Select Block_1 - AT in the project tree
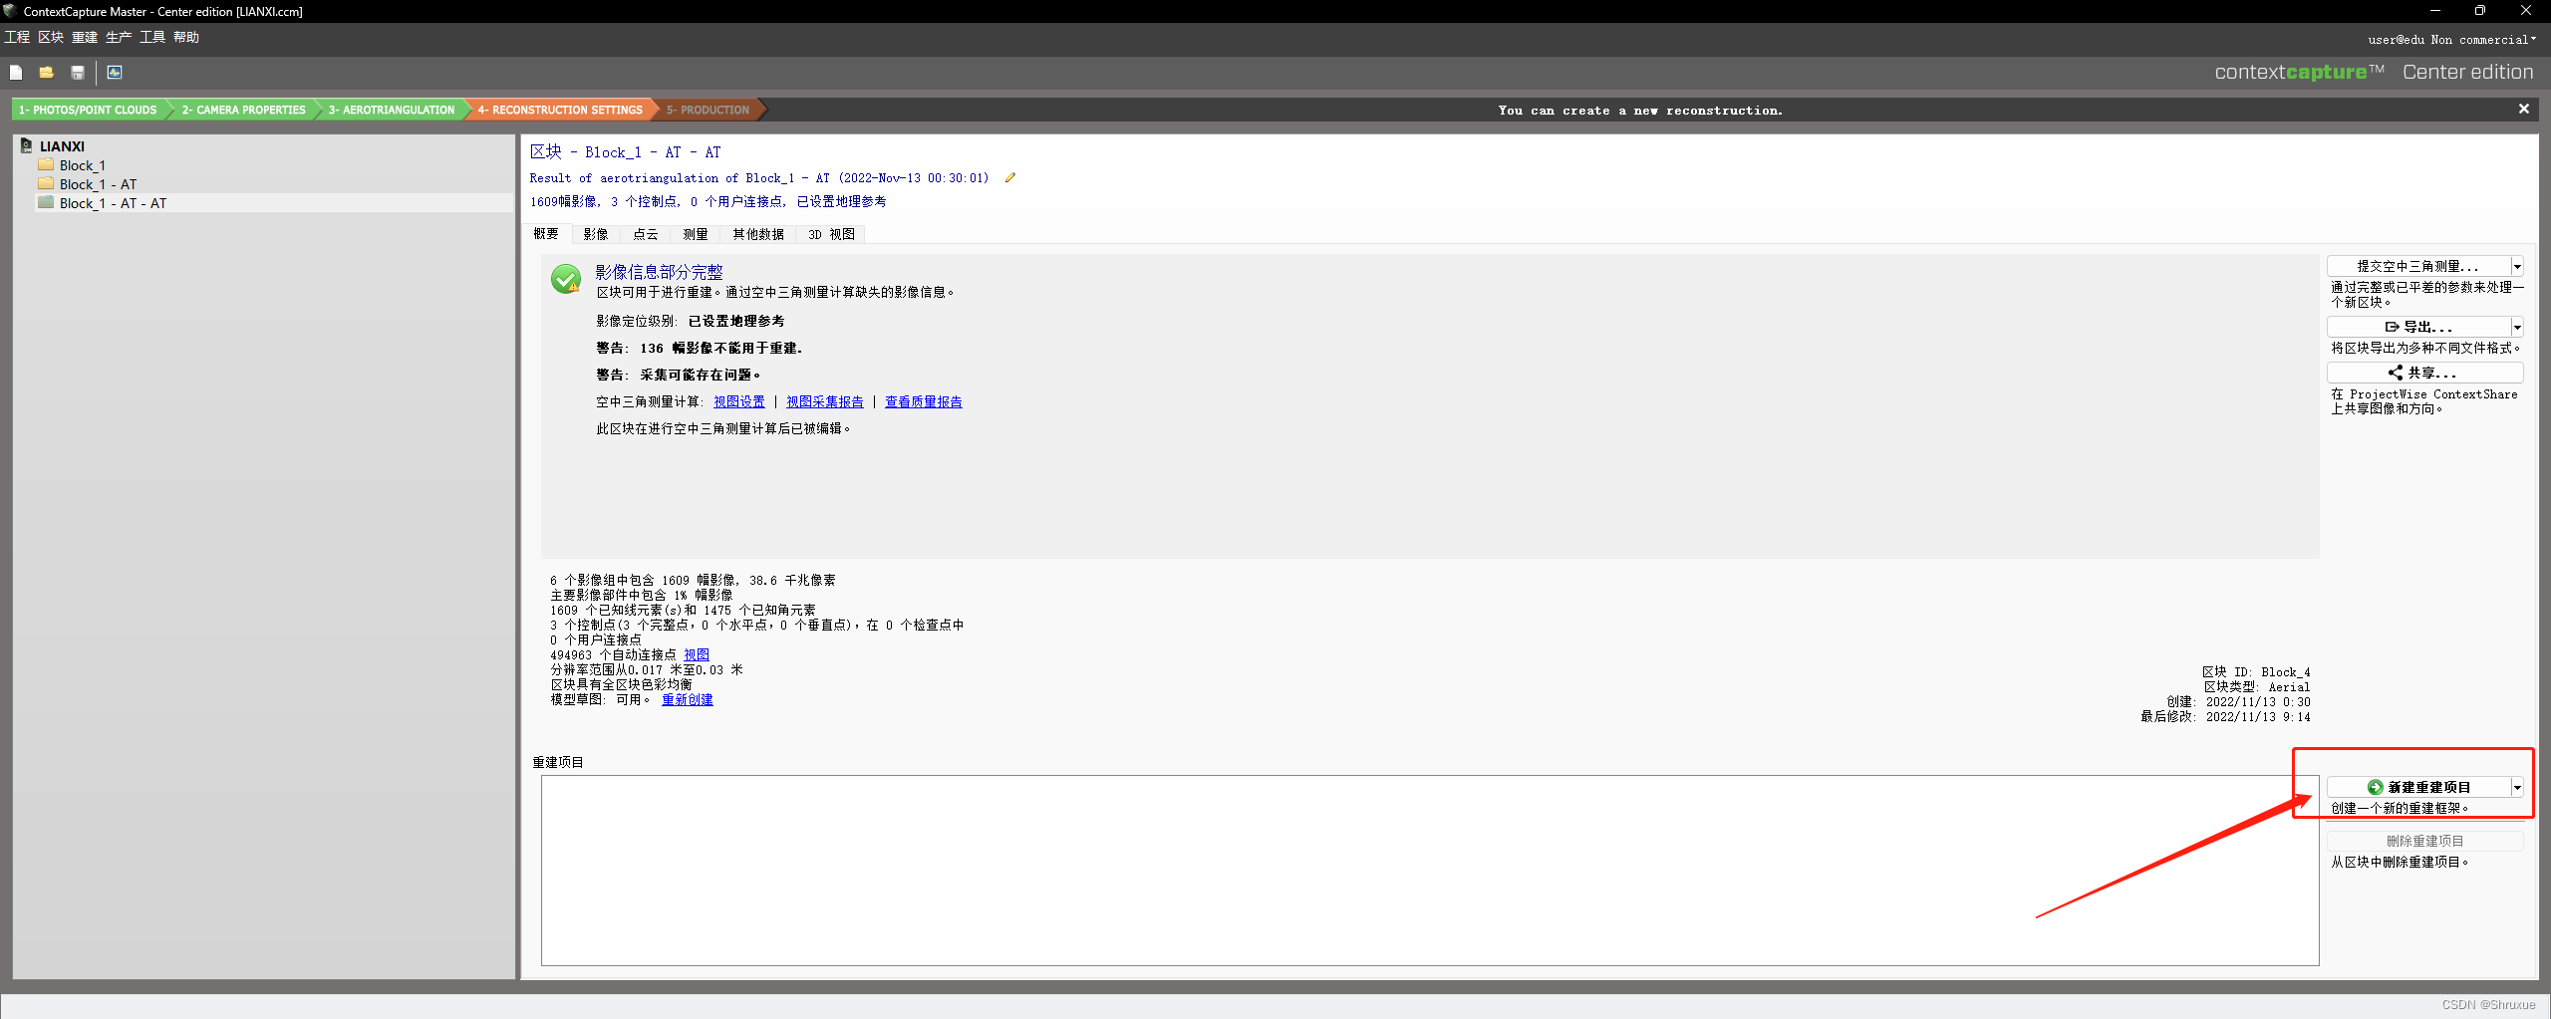 coord(97,183)
